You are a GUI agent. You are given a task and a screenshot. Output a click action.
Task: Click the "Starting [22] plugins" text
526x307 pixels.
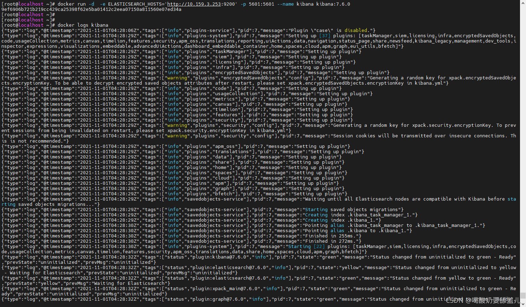coord(319,247)
